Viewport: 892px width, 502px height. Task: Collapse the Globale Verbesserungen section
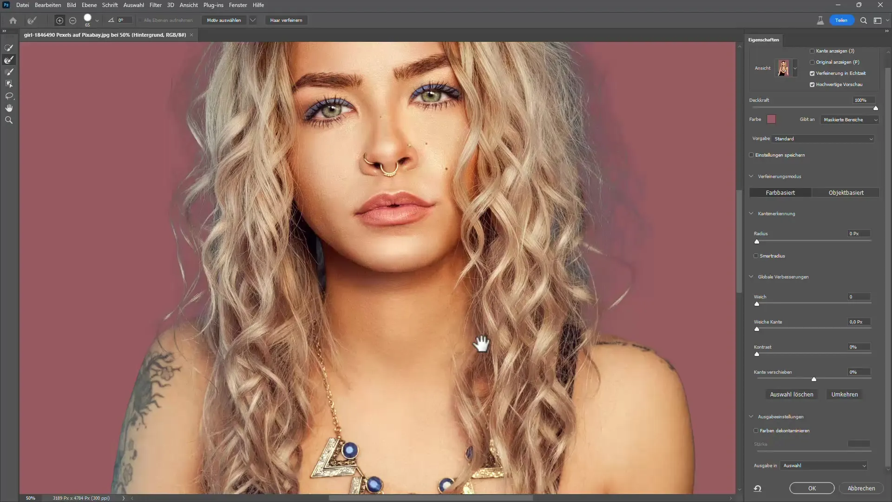(x=751, y=277)
